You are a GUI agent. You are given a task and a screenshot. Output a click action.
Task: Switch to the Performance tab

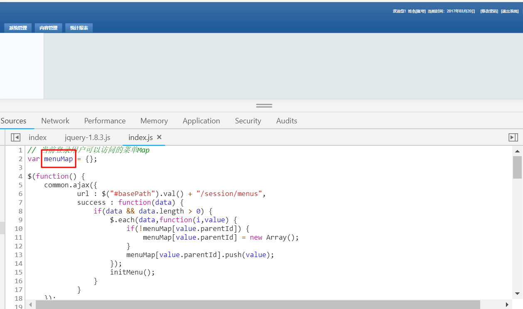click(105, 121)
